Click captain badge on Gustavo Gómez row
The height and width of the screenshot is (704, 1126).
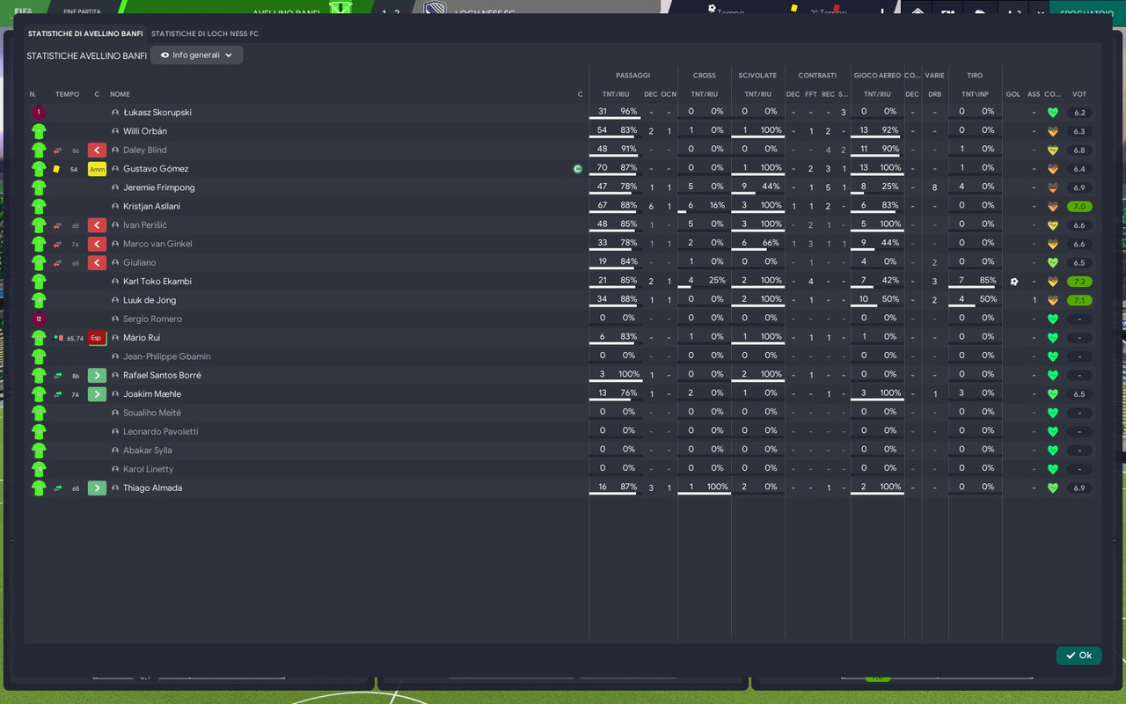578,169
